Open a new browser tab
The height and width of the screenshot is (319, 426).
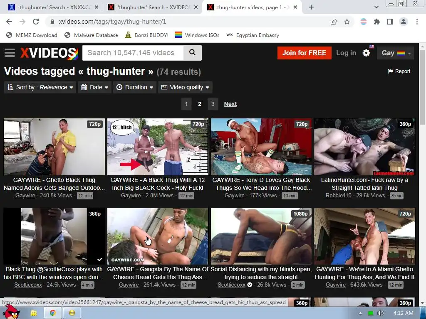coord(311,7)
